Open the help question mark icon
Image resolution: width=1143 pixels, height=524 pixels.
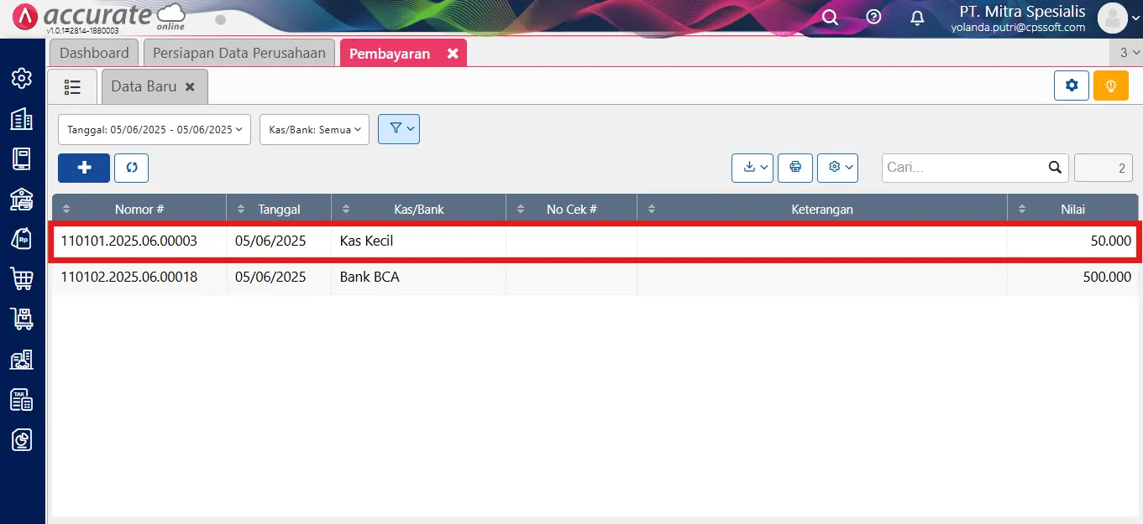tap(873, 18)
